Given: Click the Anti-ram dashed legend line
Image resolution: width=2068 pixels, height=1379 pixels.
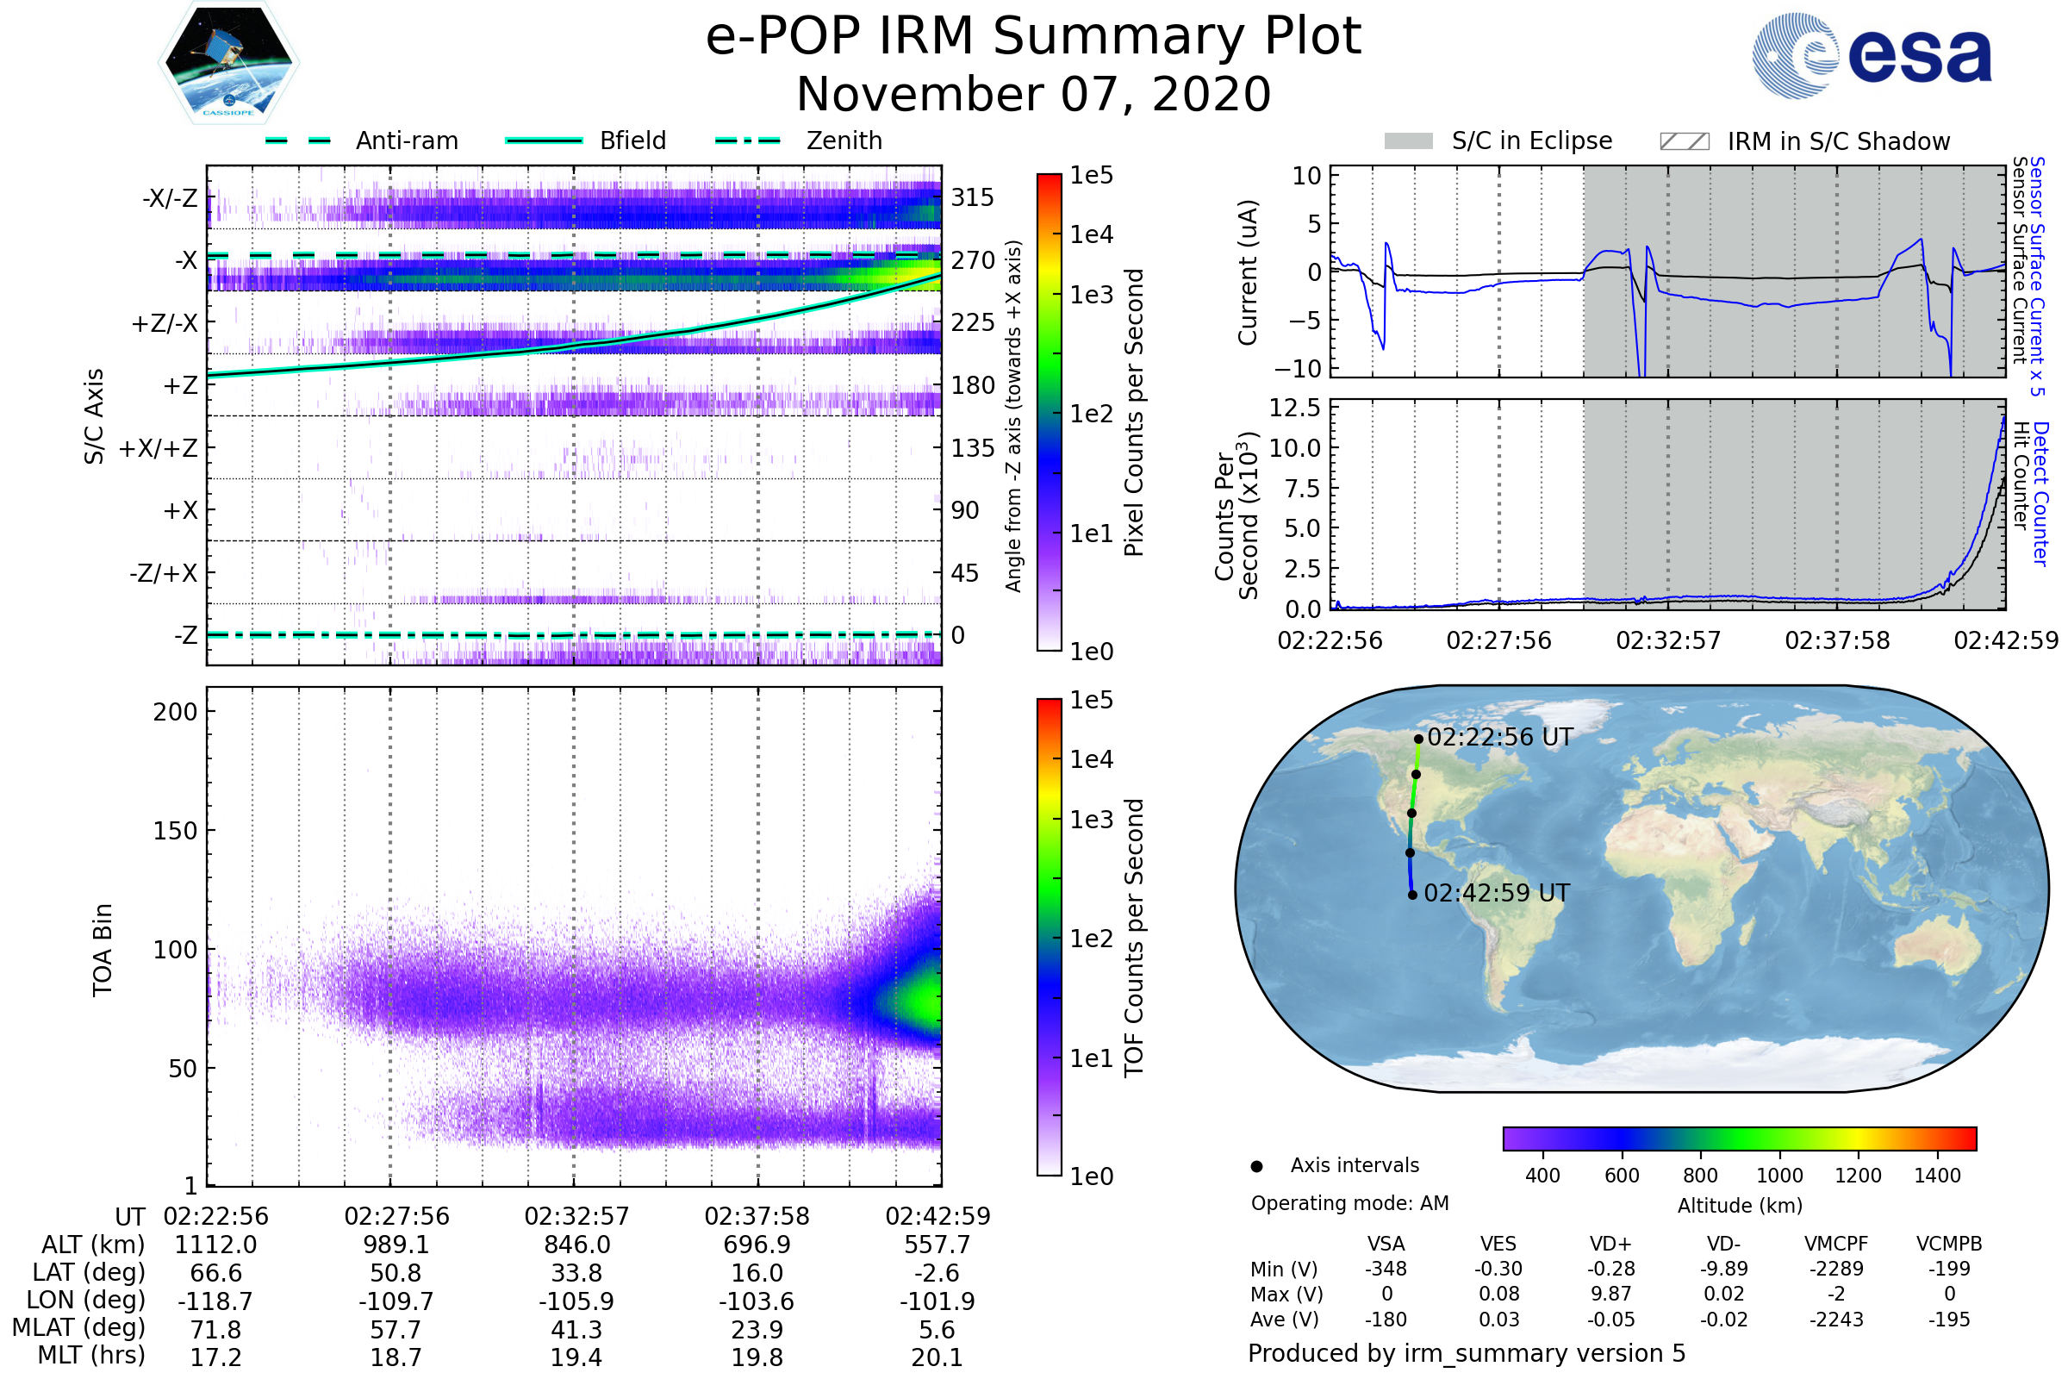Looking at the screenshot, I should click(x=298, y=140).
